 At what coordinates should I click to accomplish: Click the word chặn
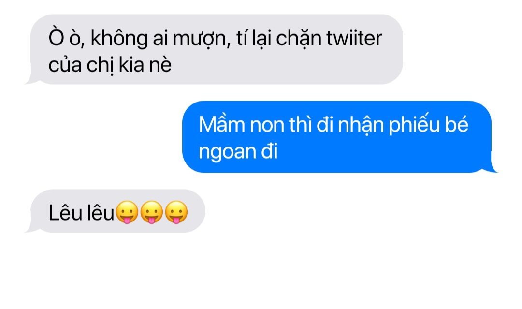(x=299, y=38)
